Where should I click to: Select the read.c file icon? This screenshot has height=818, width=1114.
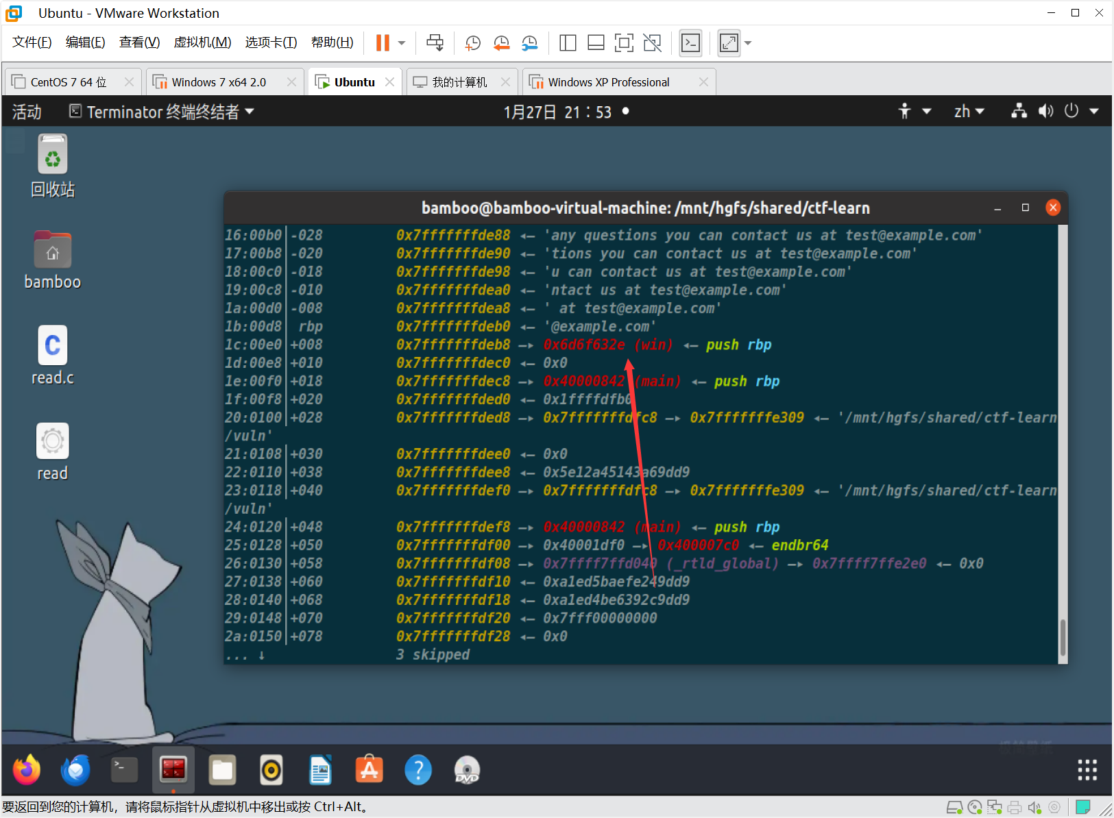pyautogui.click(x=53, y=356)
